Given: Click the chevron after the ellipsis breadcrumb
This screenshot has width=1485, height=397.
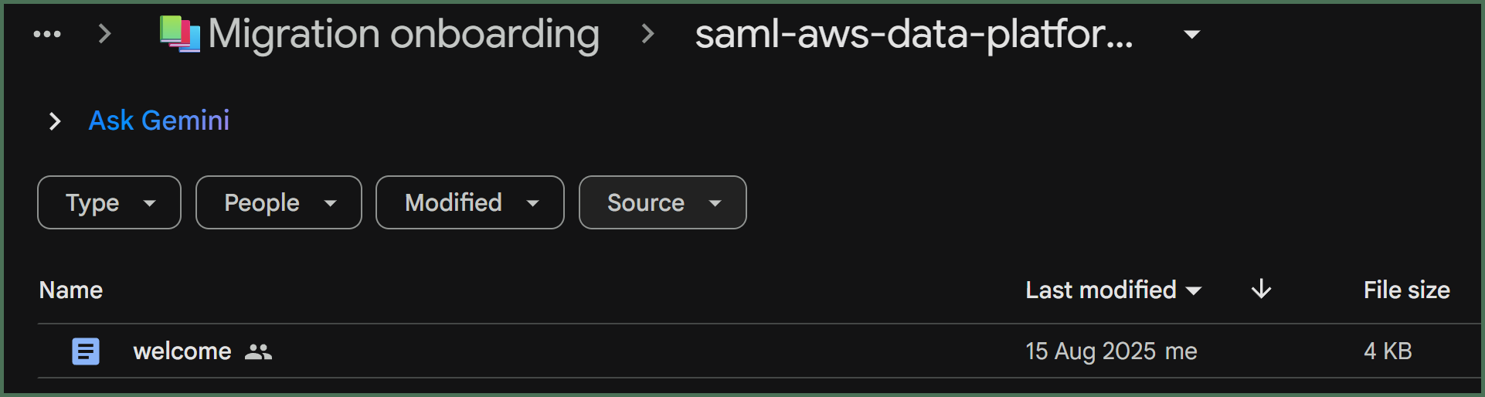Looking at the screenshot, I should click(x=105, y=34).
